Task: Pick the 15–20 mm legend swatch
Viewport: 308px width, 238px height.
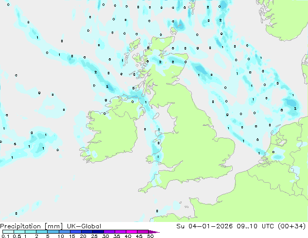Action: pyautogui.click(x=75, y=232)
